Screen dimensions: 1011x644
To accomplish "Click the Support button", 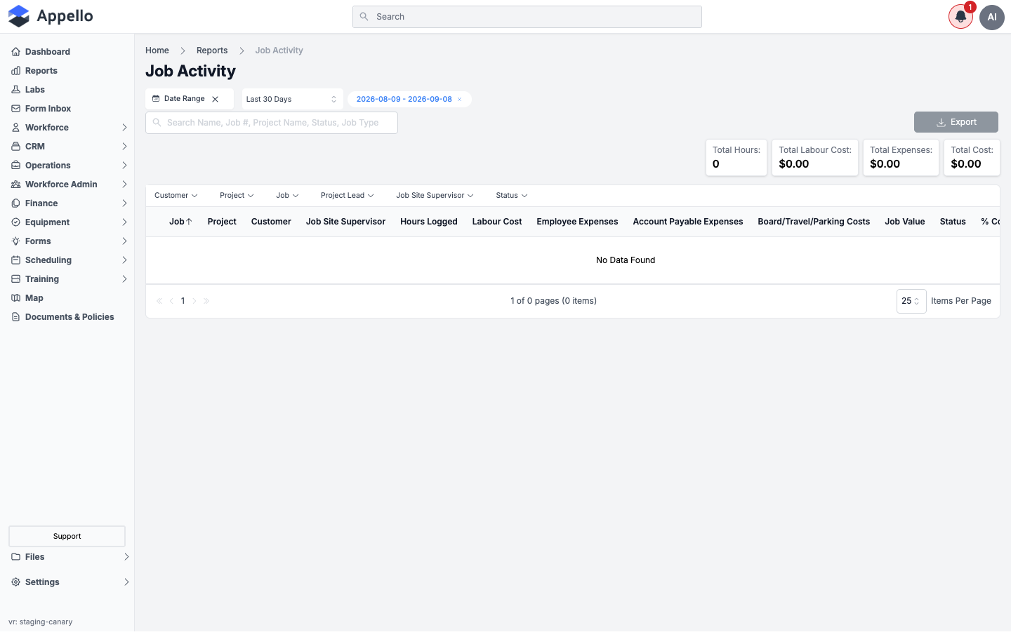I will click(67, 536).
